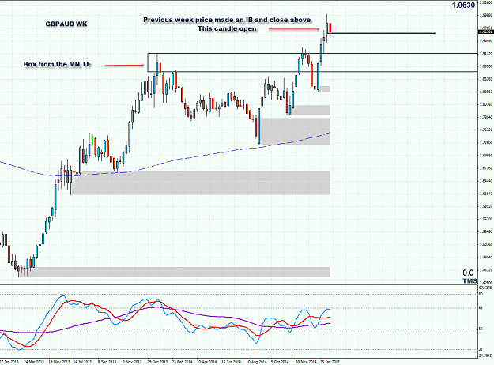Click the 14 Jul 2013 date label
Image resolution: width=494 pixels, height=365 pixels.
click(x=83, y=362)
